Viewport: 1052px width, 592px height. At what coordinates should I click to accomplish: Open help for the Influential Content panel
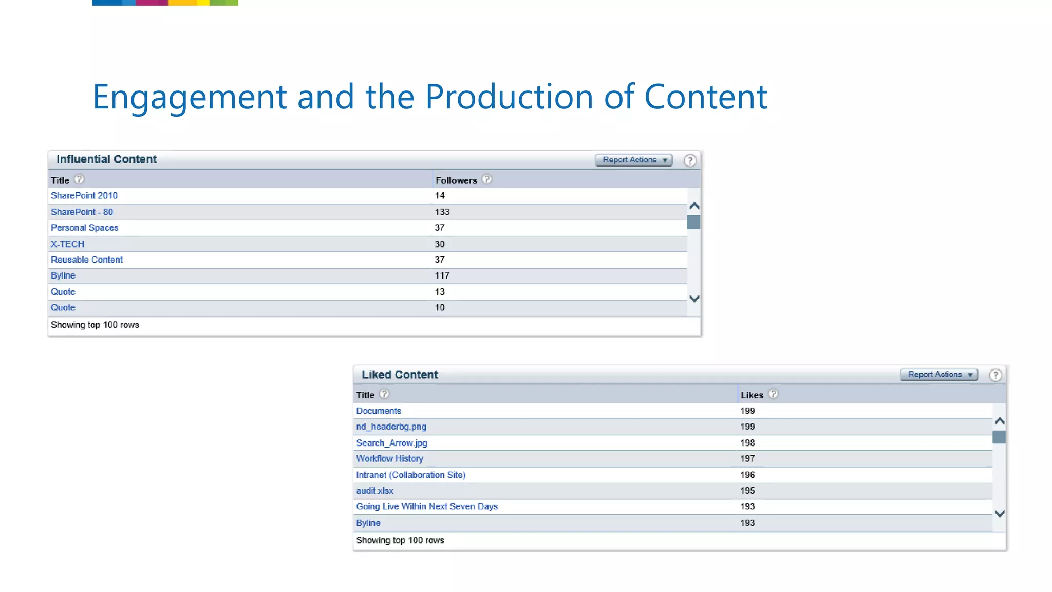click(690, 160)
